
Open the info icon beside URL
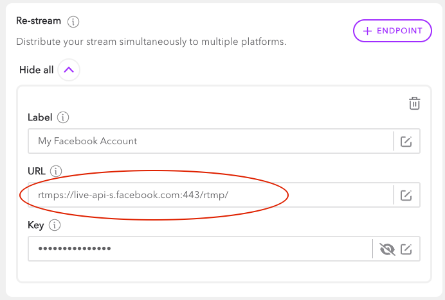(56, 171)
